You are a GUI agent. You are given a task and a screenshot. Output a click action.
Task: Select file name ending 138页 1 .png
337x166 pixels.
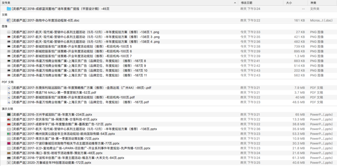86,32
